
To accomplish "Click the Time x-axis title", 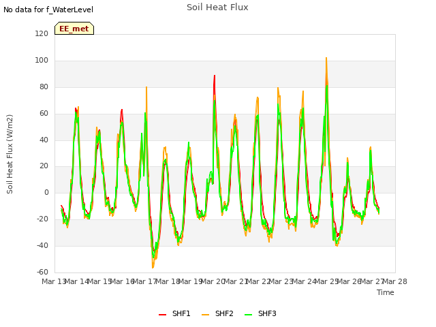I will (386, 292).
